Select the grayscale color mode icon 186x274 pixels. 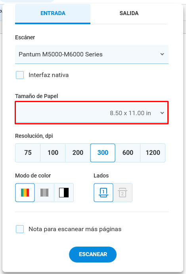pyautogui.click(x=44, y=193)
